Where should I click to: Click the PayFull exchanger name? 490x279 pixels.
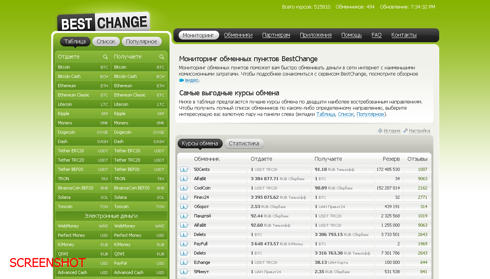(x=201, y=244)
